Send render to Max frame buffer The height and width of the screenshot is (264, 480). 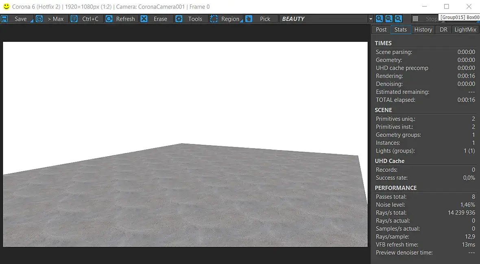coord(50,19)
